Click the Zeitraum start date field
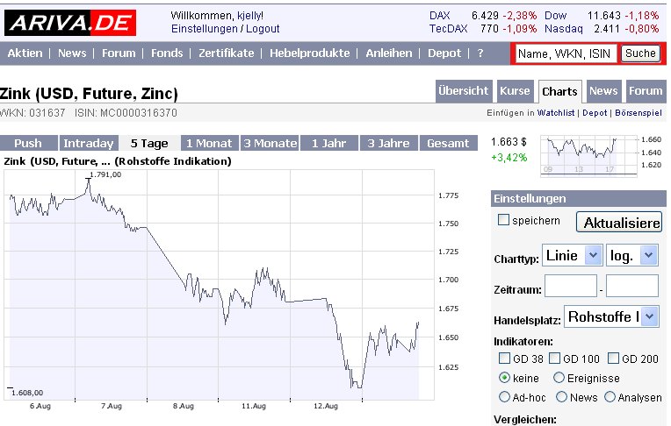 [570, 286]
